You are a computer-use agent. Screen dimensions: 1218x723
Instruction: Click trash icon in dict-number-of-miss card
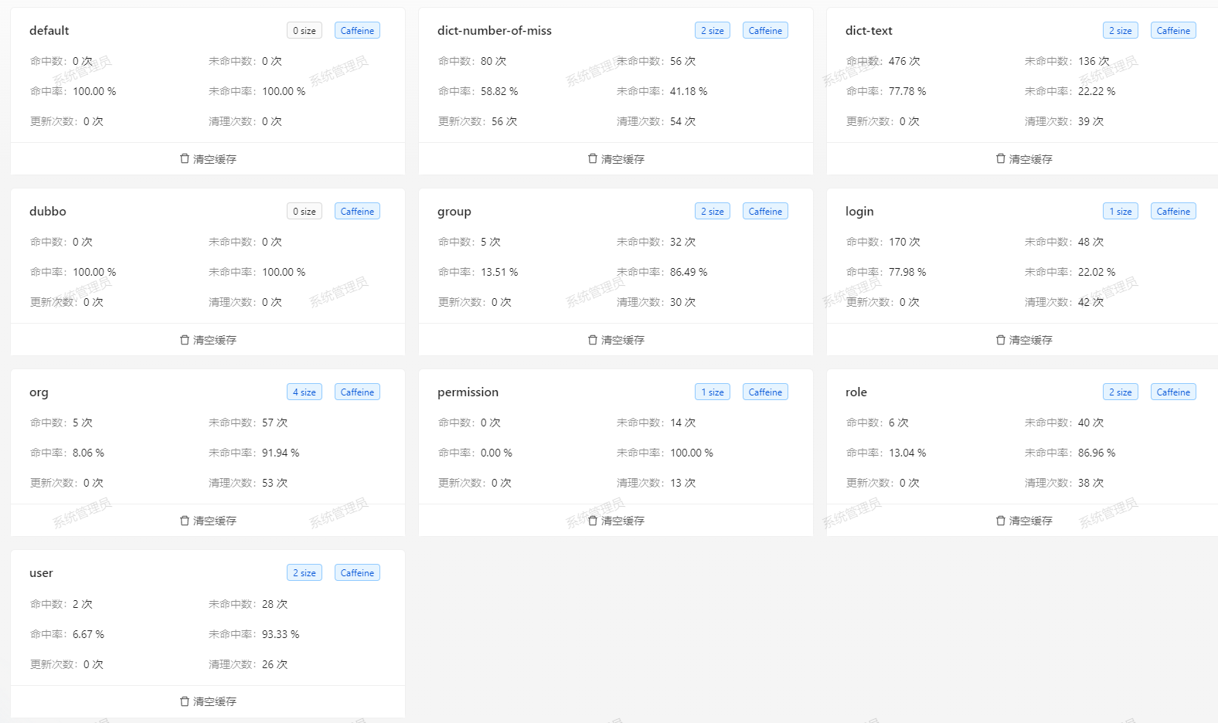pos(593,158)
